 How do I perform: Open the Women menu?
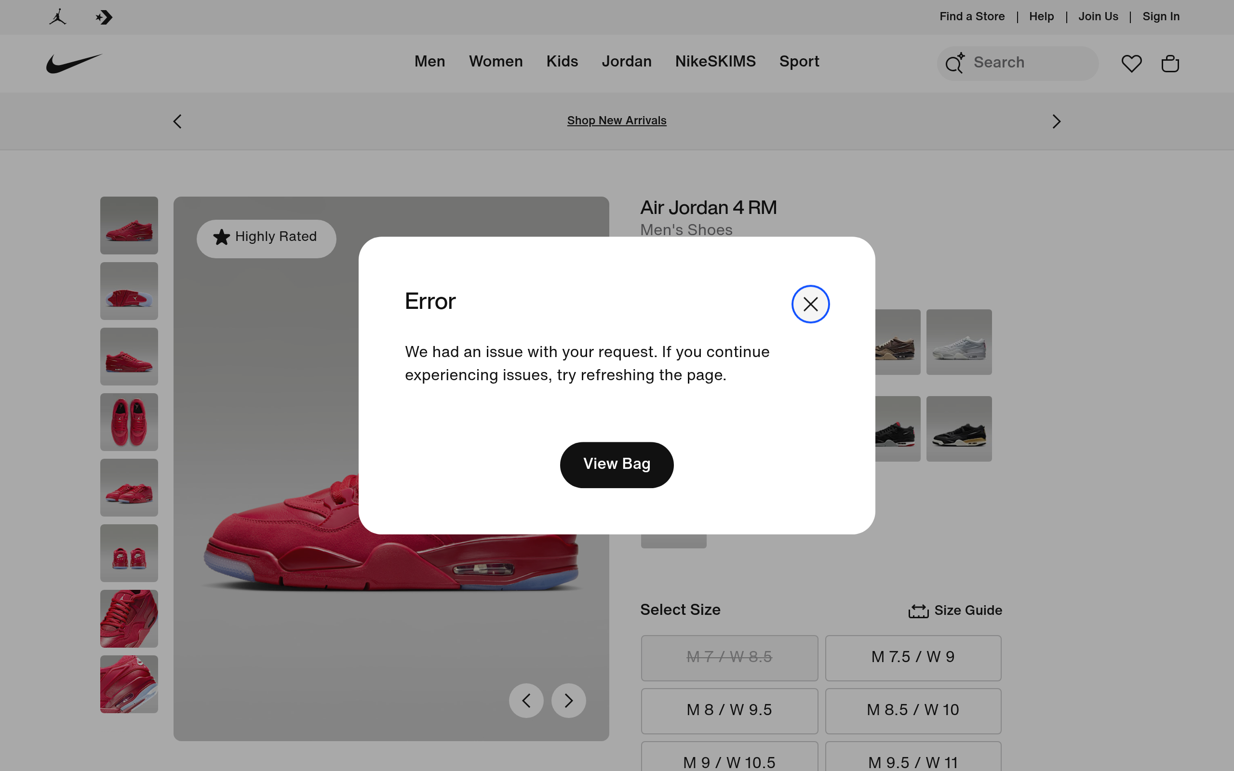[496, 61]
